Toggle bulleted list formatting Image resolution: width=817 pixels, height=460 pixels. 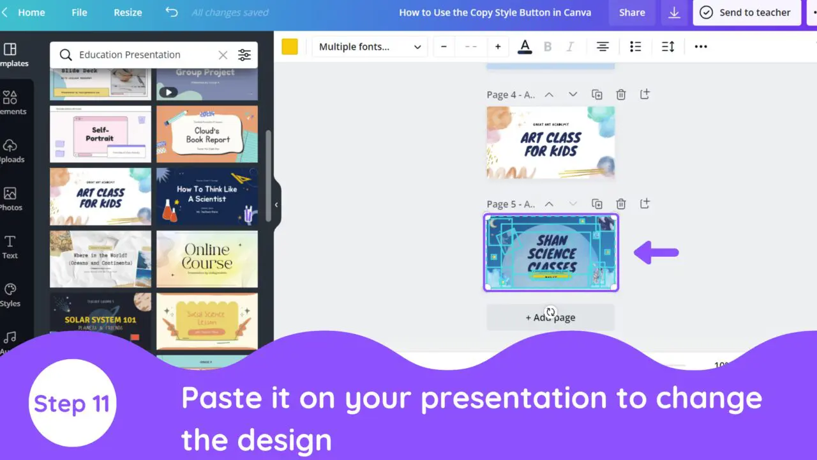click(x=635, y=46)
